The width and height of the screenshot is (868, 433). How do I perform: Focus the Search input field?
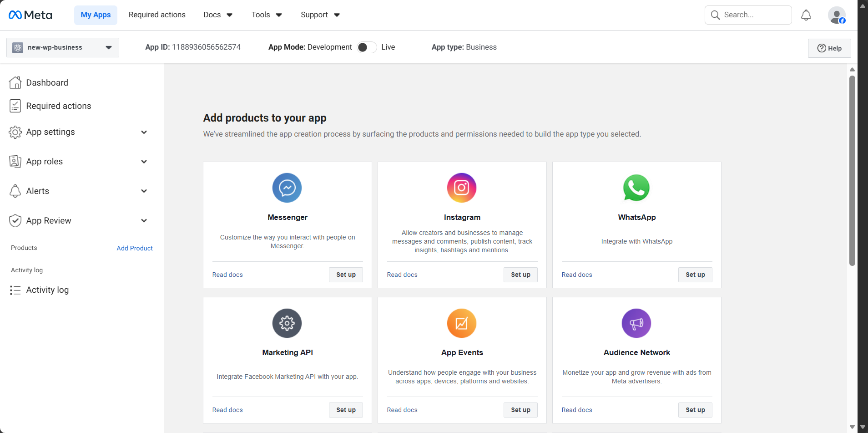[x=748, y=15]
